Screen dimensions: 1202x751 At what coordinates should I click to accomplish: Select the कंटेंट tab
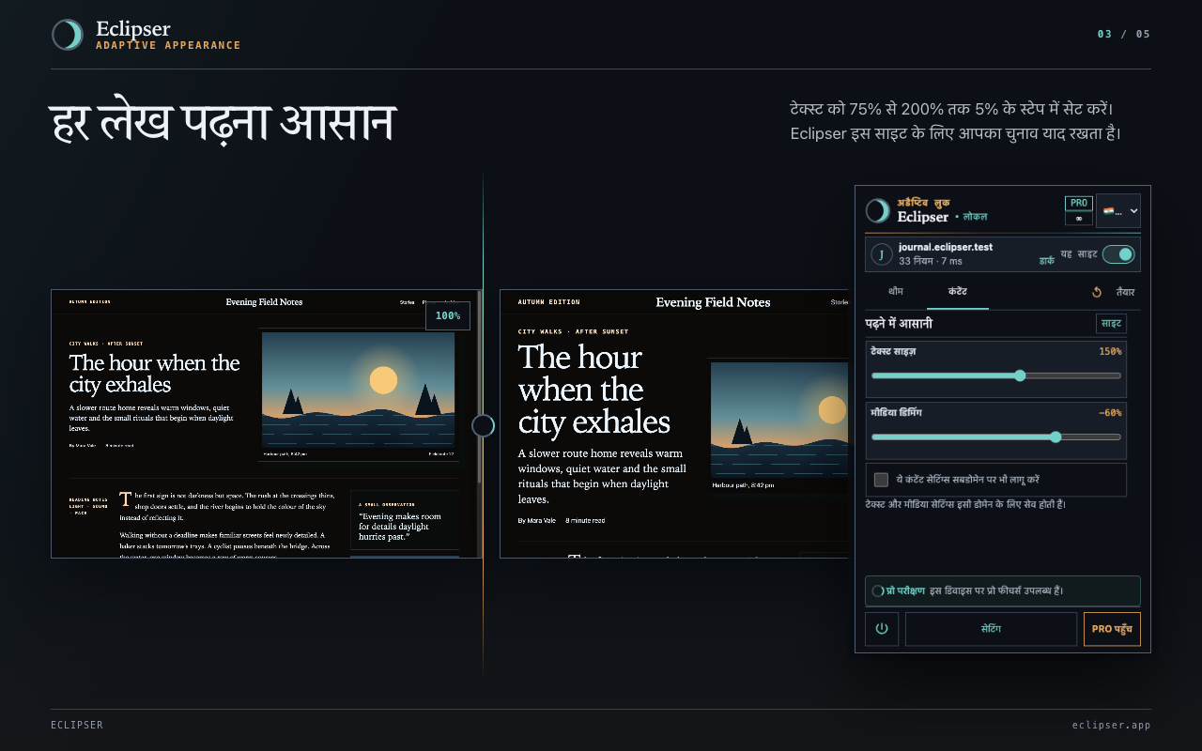point(958,292)
